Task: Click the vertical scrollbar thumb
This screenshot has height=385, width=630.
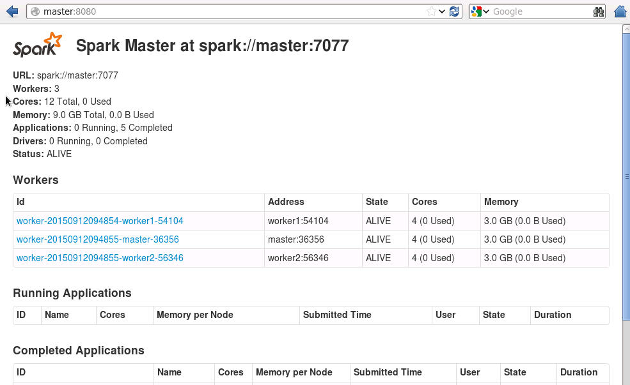Action: (x=626, y=177)
